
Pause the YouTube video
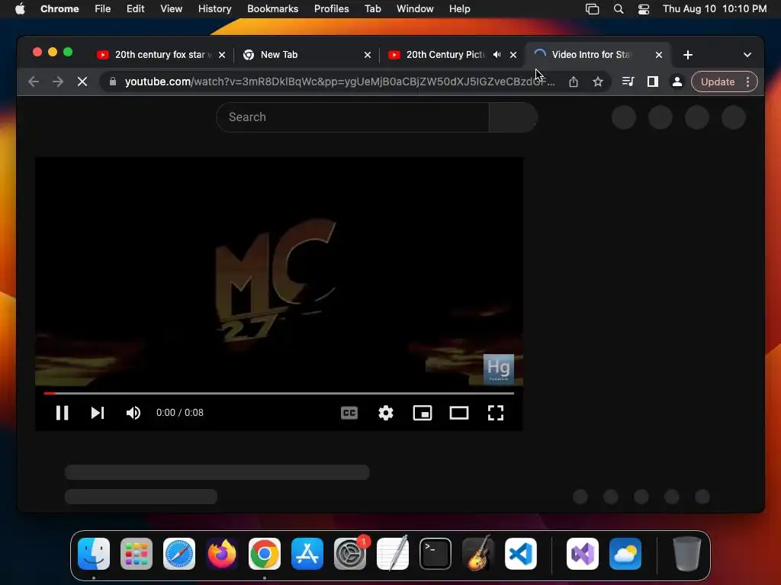(62, 413)
